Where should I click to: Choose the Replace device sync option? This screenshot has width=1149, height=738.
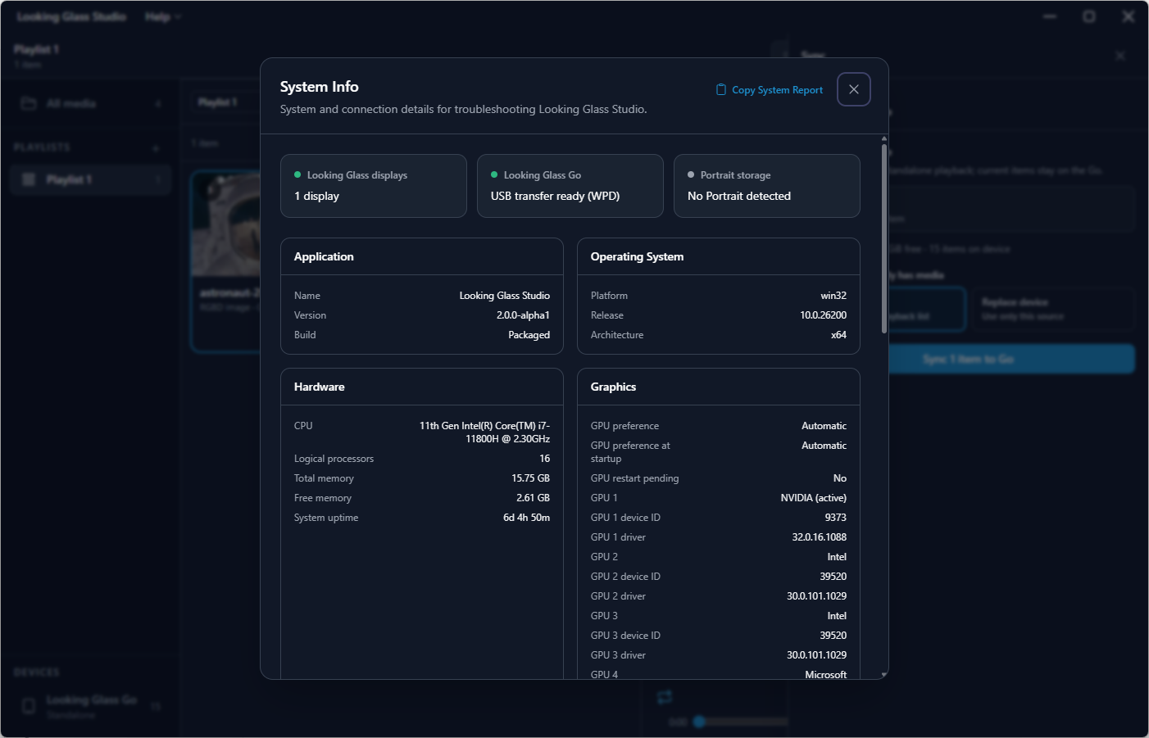[x=1052, y=309]
